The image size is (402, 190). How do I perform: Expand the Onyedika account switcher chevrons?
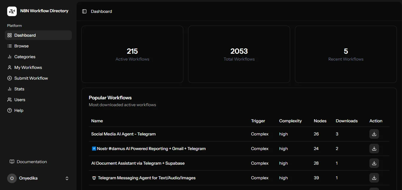(x=67, y=178)
